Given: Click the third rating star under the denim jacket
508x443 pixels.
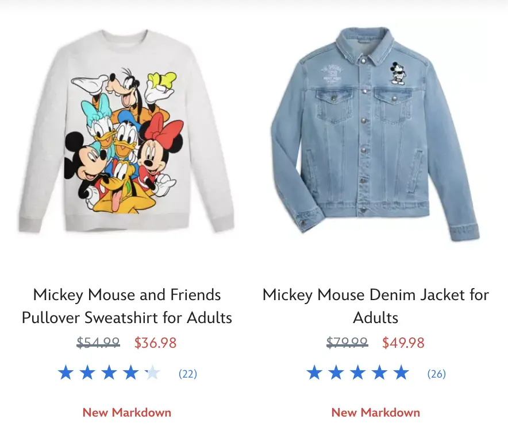Looking at the screenshot, I should coord(357,372).
